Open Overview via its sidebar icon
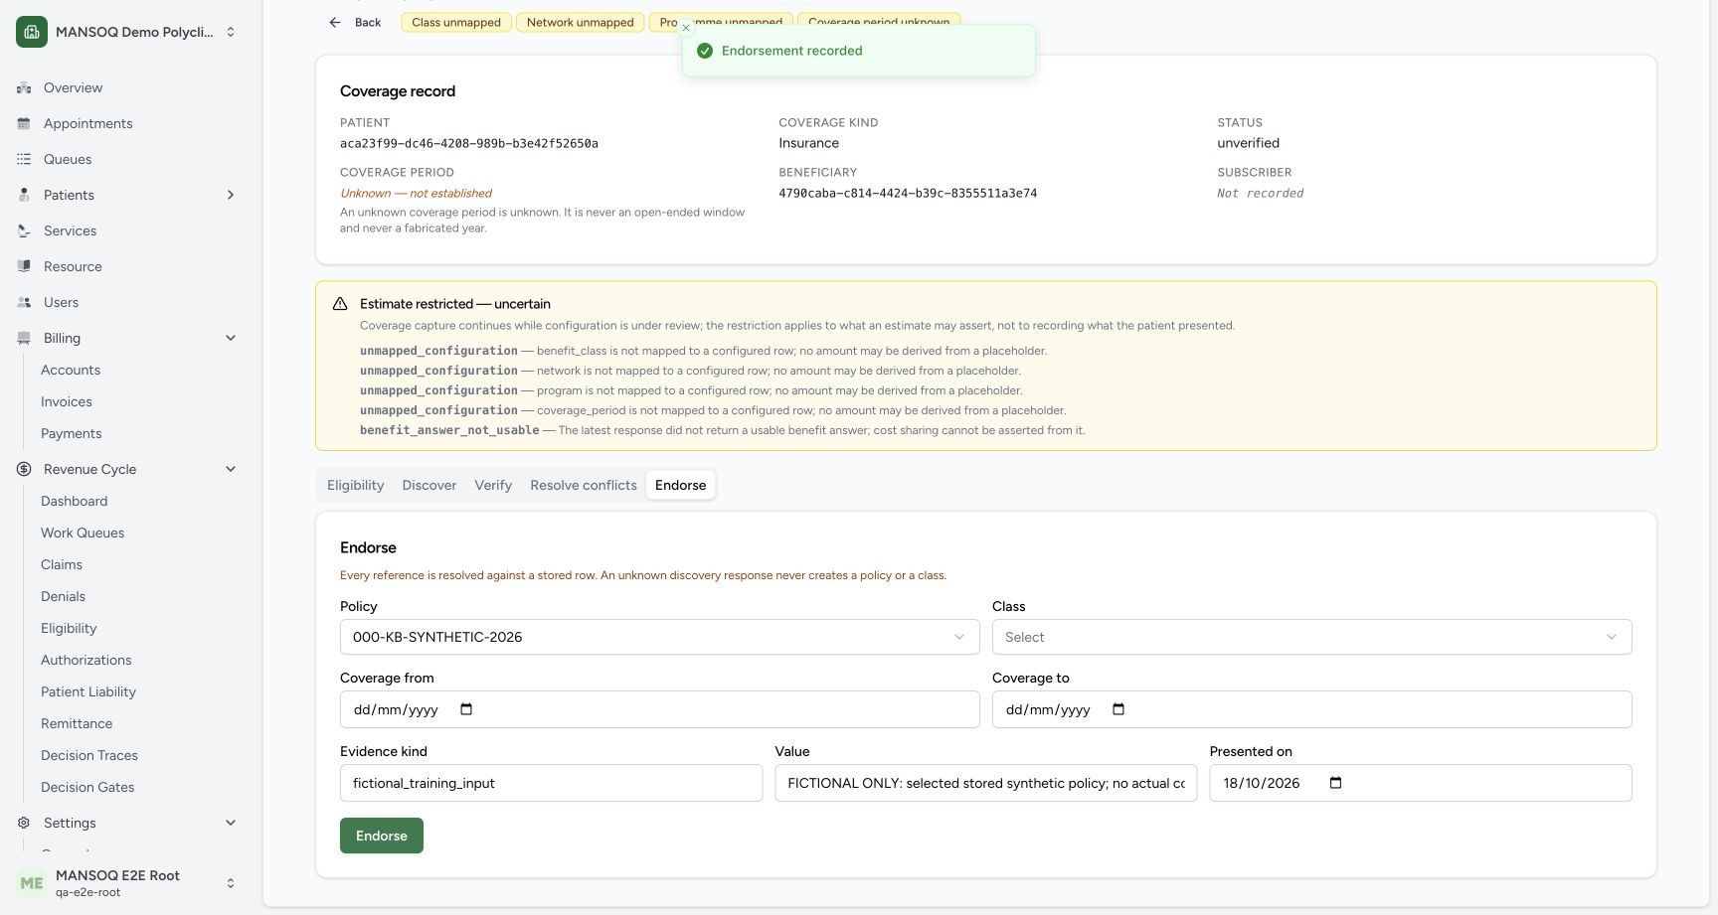This screenshot has width=1718, height=915. click(x=24, y=88)
